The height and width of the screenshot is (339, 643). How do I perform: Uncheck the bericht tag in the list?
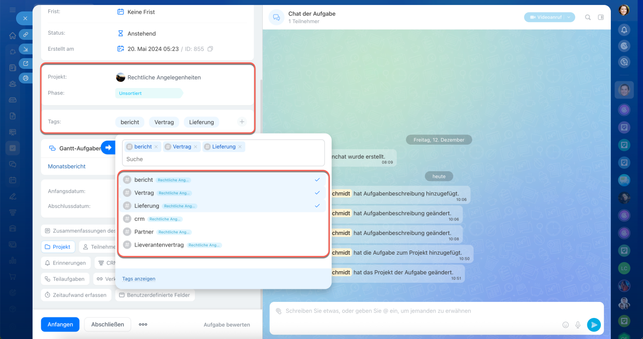223,180
